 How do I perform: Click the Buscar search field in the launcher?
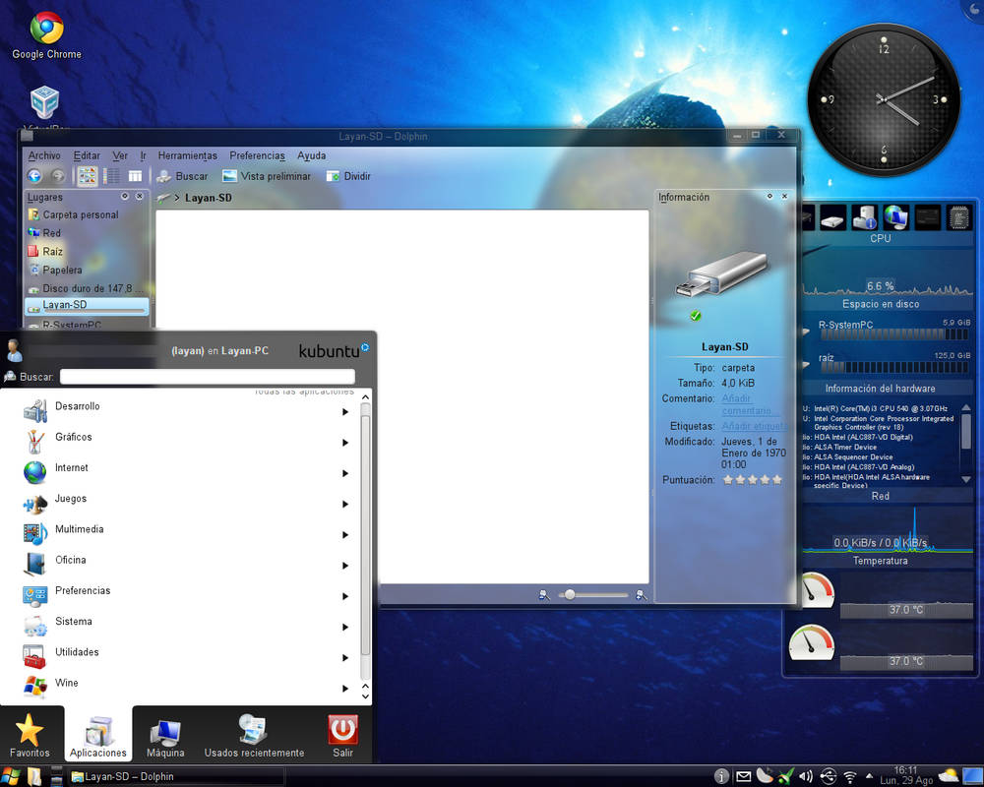pos(207,376)
